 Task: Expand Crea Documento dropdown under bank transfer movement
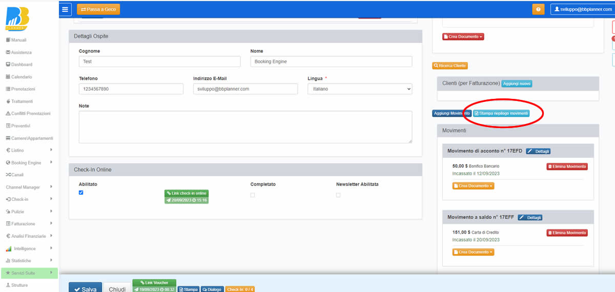(473, 186)
